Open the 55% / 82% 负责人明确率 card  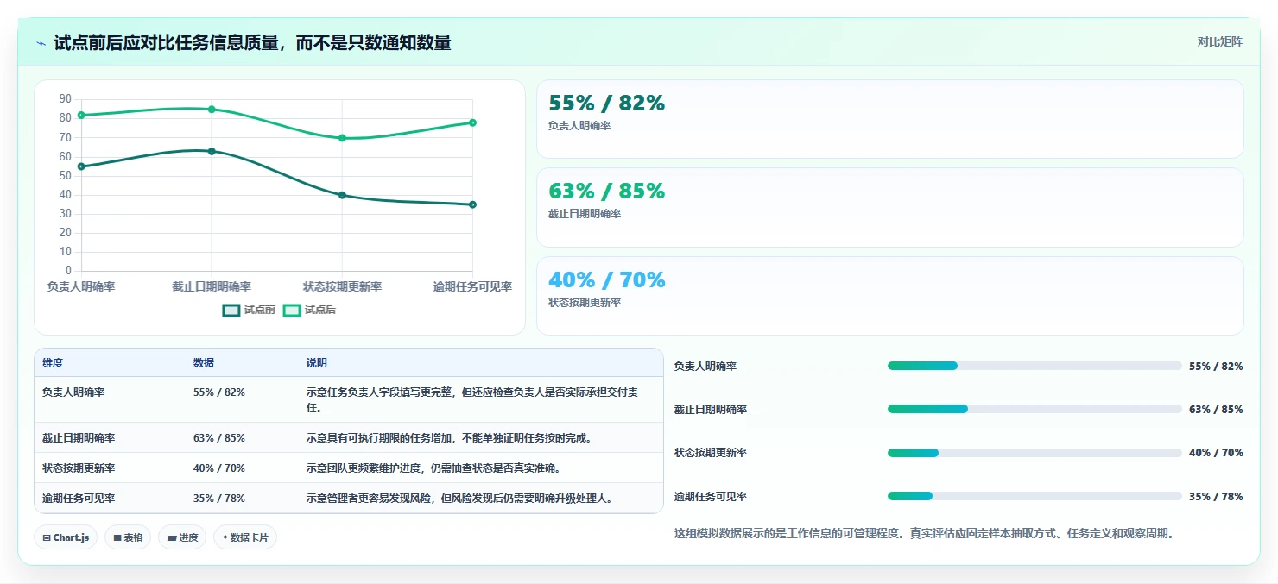pyautogui.click(x=890, y=119)
